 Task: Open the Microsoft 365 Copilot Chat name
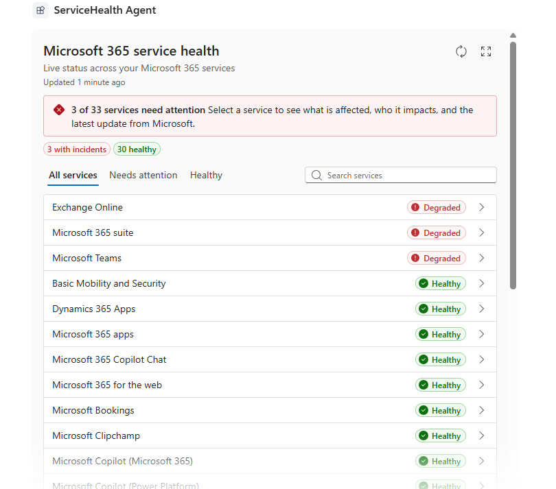click(x=109, y=359)
